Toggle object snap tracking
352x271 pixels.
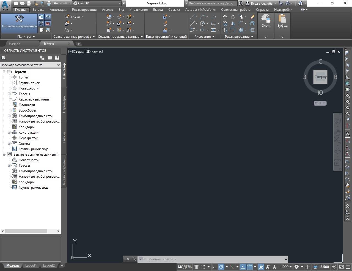[243, 267]
